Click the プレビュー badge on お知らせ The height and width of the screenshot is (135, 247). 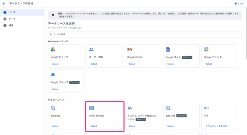pos(181,116)
